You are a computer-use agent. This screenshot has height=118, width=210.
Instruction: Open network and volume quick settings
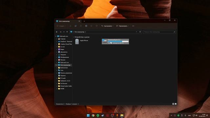(195, 115)
